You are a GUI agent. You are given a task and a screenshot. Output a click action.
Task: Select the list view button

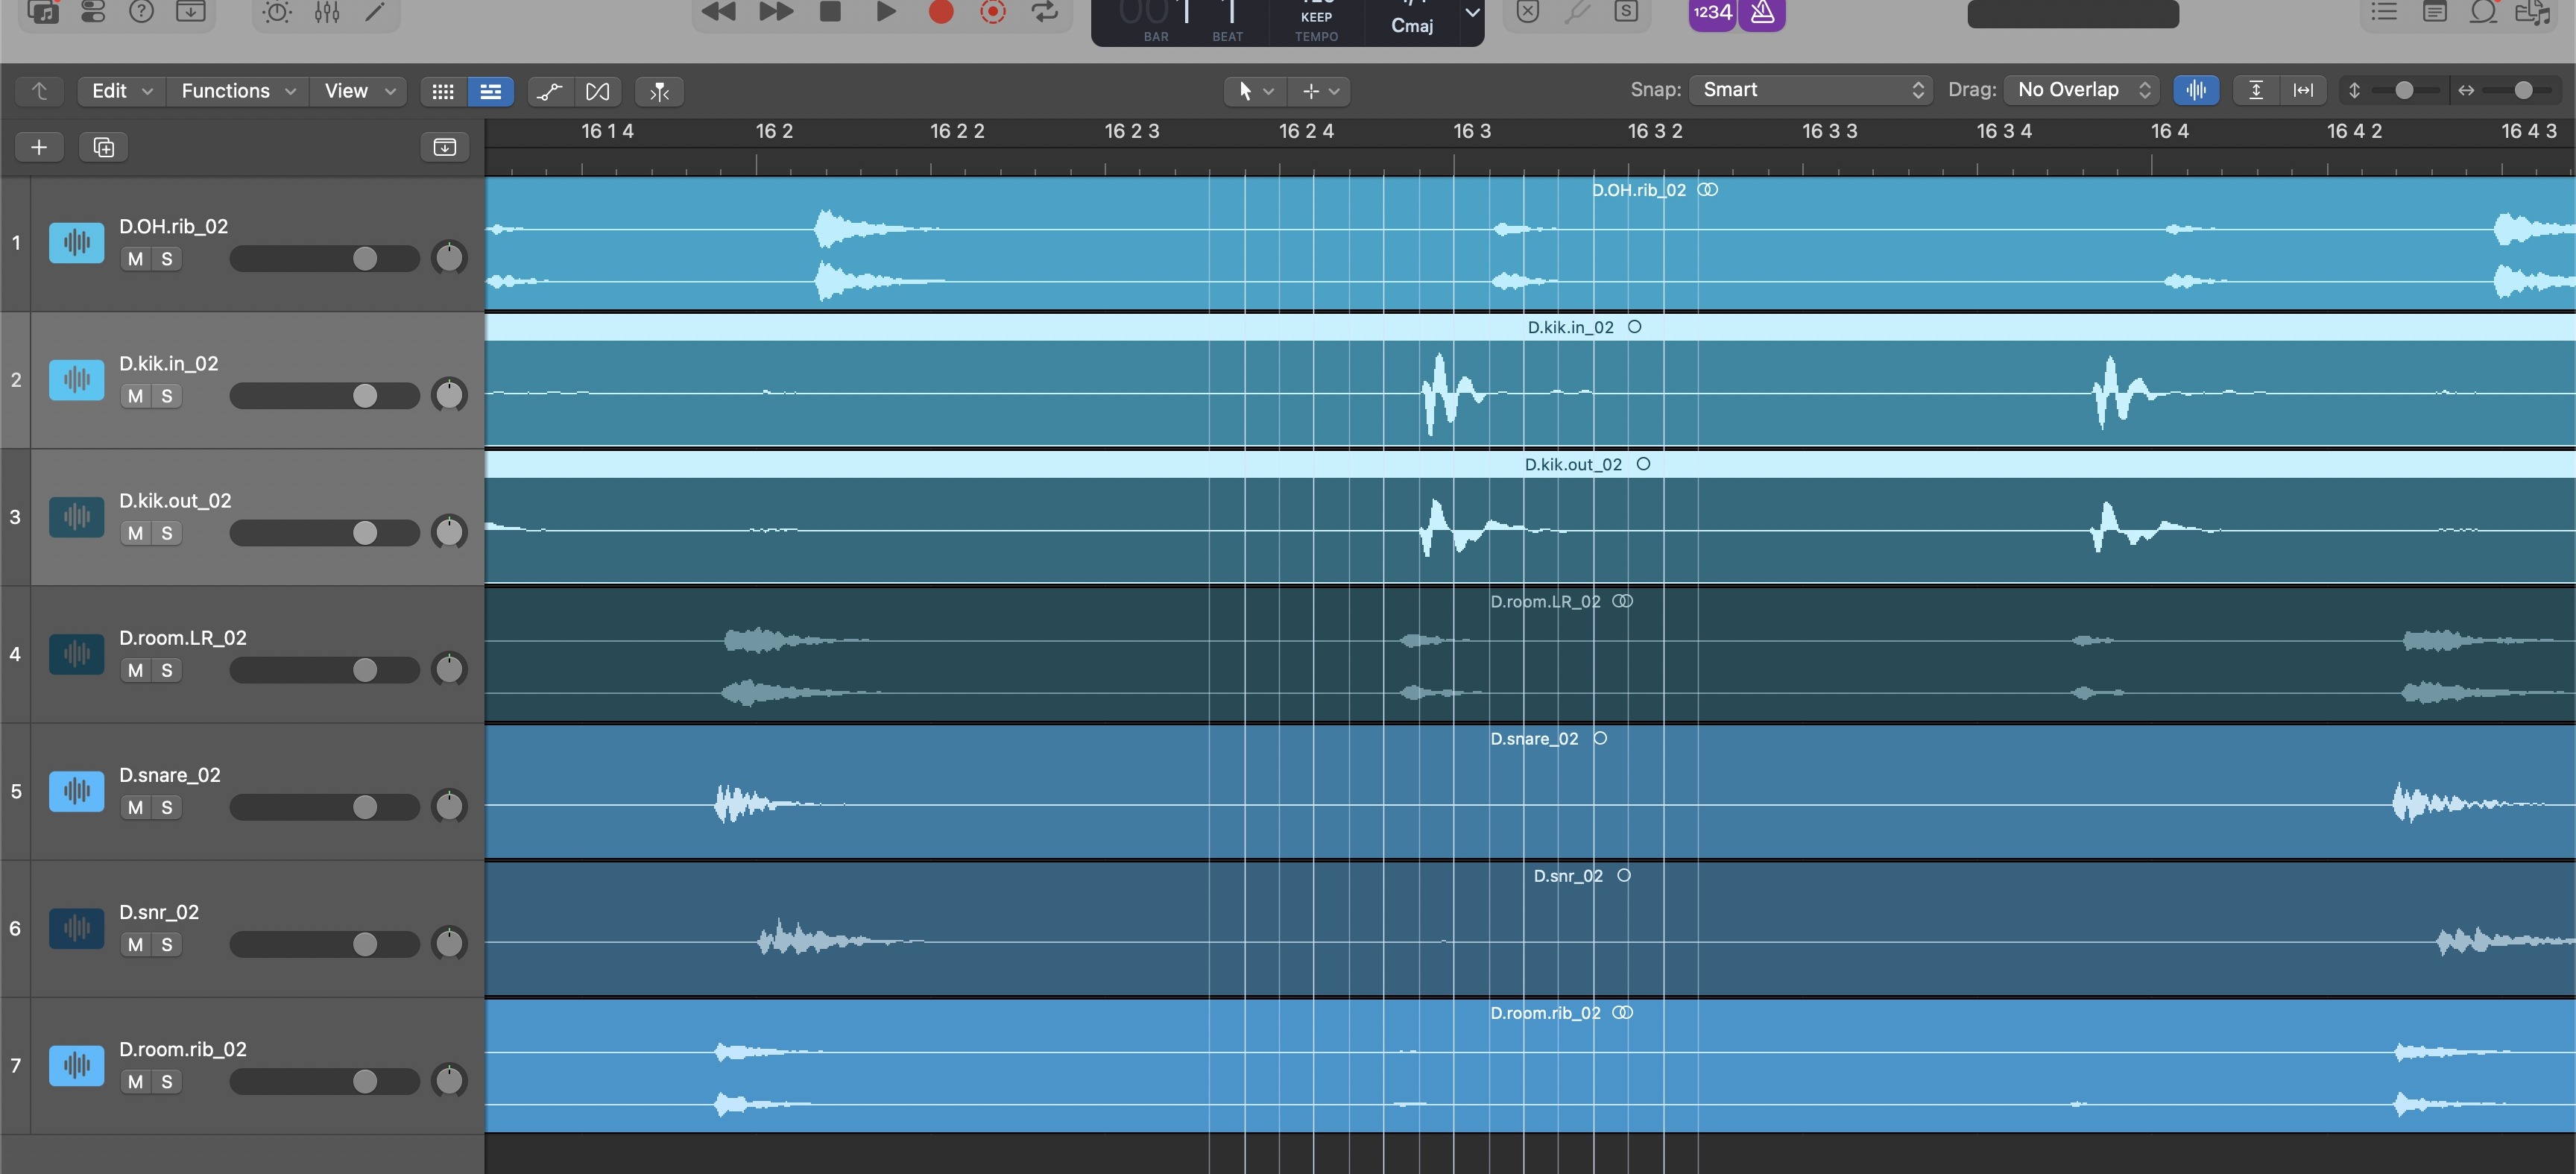(491, 91)
